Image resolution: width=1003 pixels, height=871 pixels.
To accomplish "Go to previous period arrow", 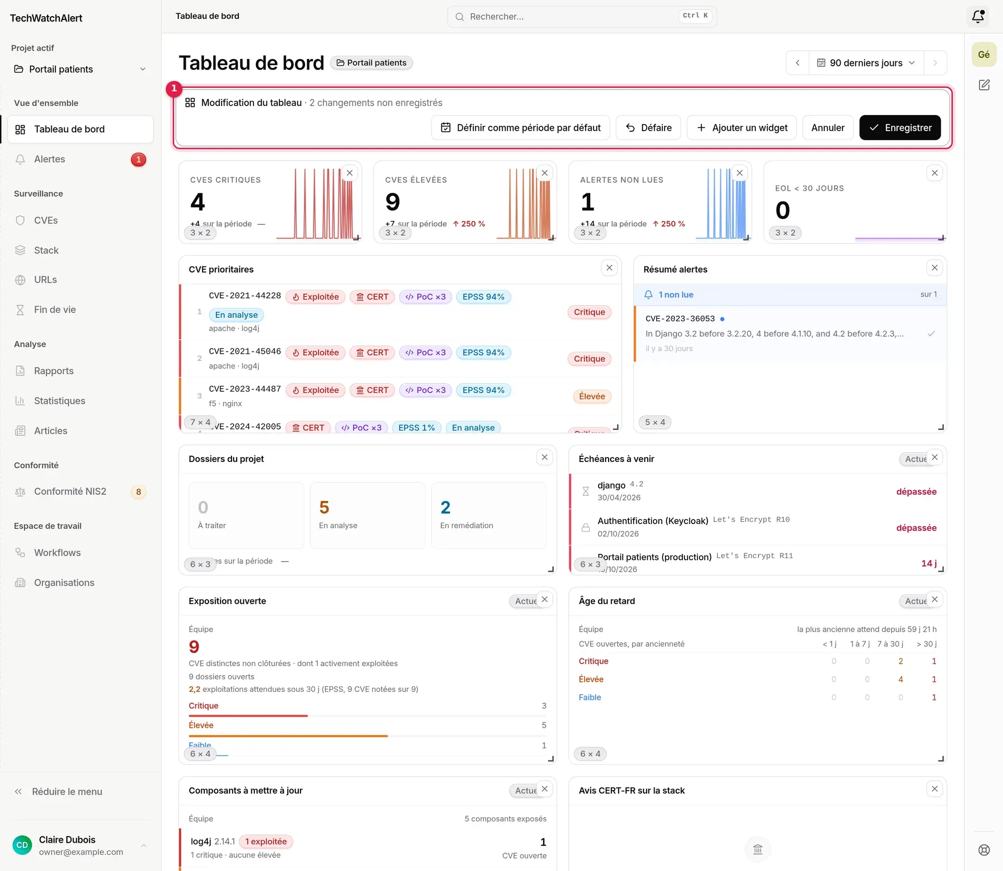I will pos(797,63).
